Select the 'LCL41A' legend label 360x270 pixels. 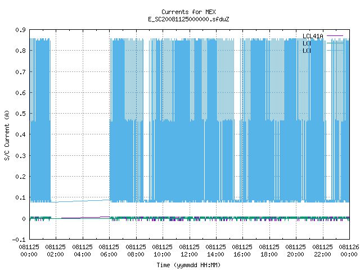(x=313, y=36)
